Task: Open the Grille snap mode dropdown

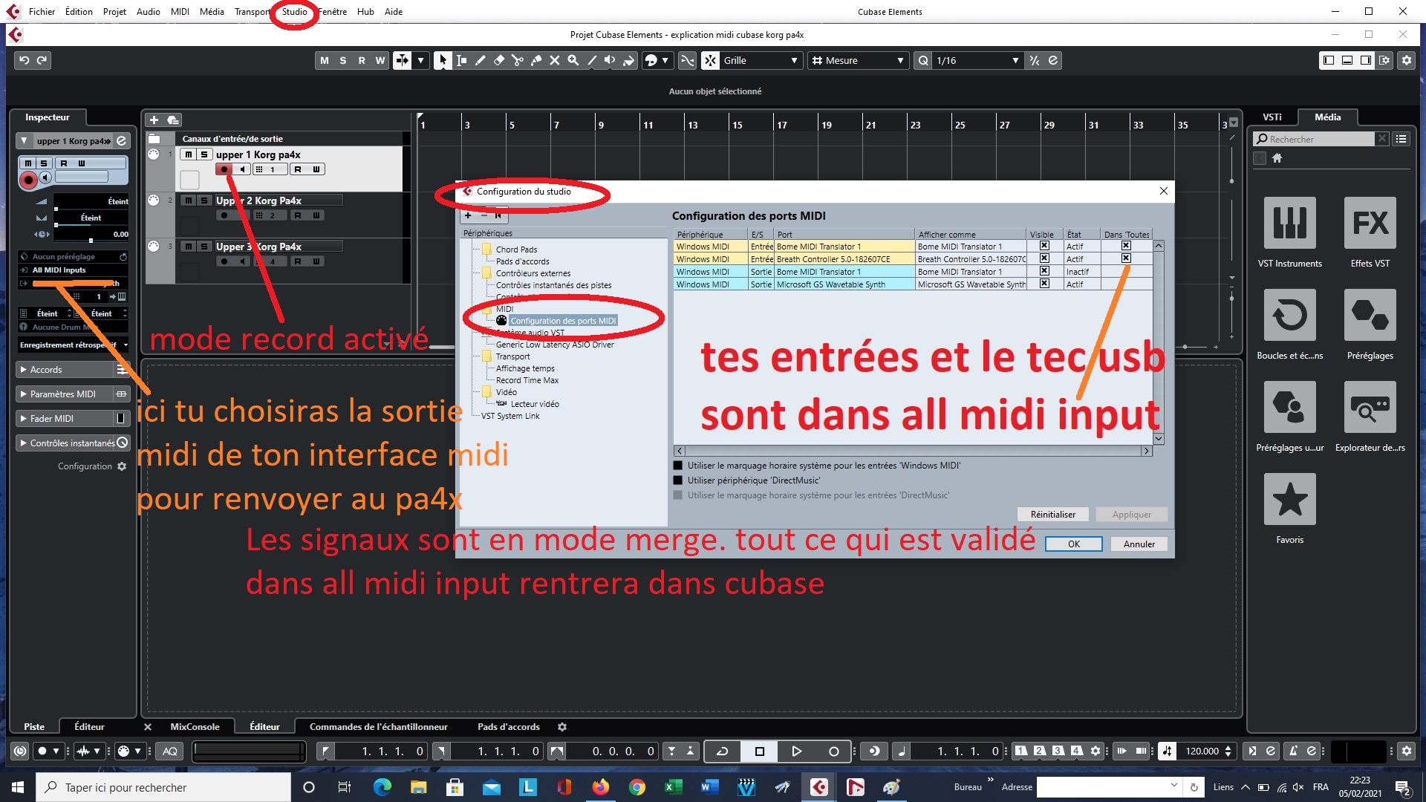Action: pyautogui.click(x=793, y=60)
